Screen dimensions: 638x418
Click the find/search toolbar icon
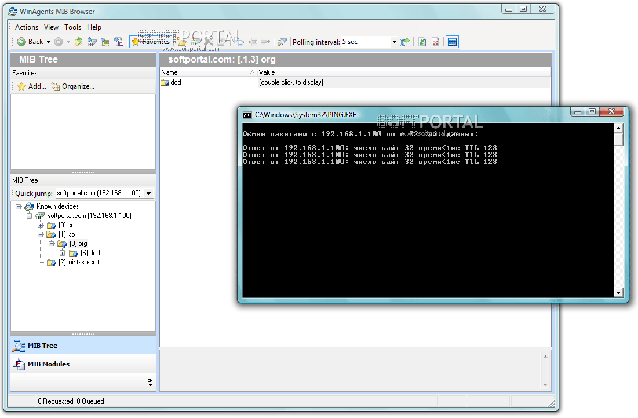pyautogui.click(x=282, y=42)
